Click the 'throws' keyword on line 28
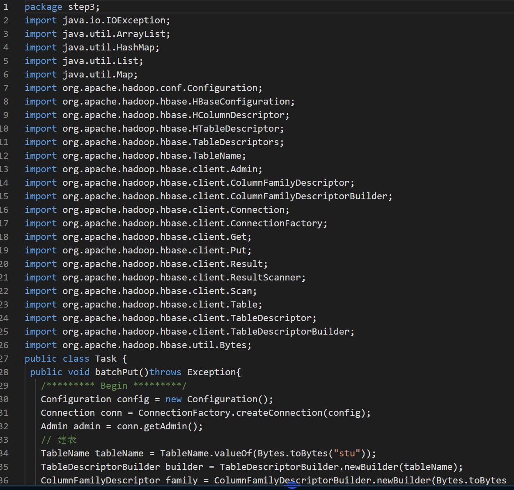Screen dimensions: 514x490 (x=165, y=372)
